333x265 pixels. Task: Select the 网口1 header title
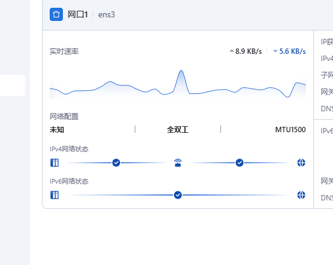tap(78, 14)
